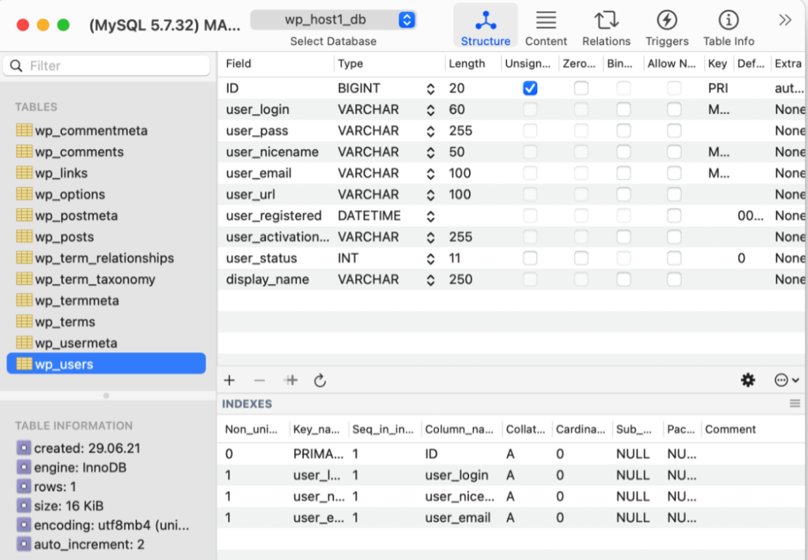Click the length value 60 for user_login
This screenshot has height=560, width=808.
coord(457,109)
